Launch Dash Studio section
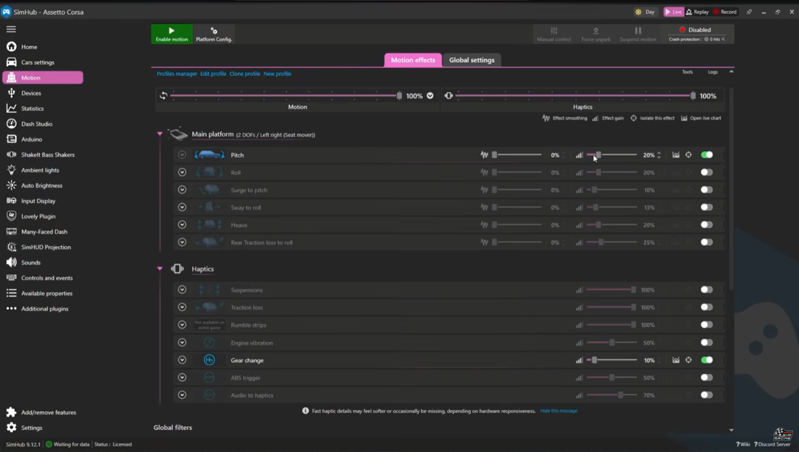The height and width of the screenshot is (452, 799). (x=37, y=124)
